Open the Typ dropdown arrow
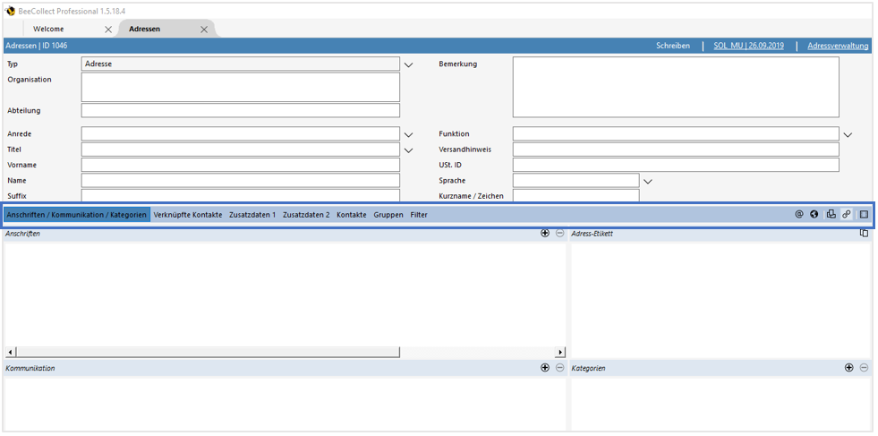 pyautogui.click(x=408, y=65)
